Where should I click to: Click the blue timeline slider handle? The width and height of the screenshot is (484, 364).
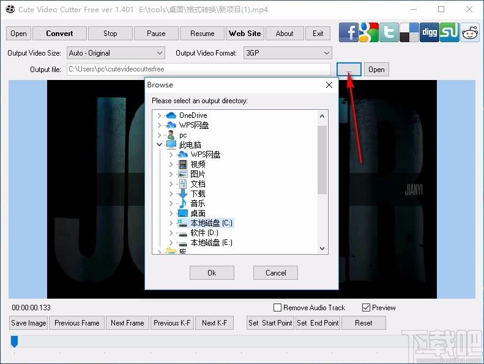[14, 341]
